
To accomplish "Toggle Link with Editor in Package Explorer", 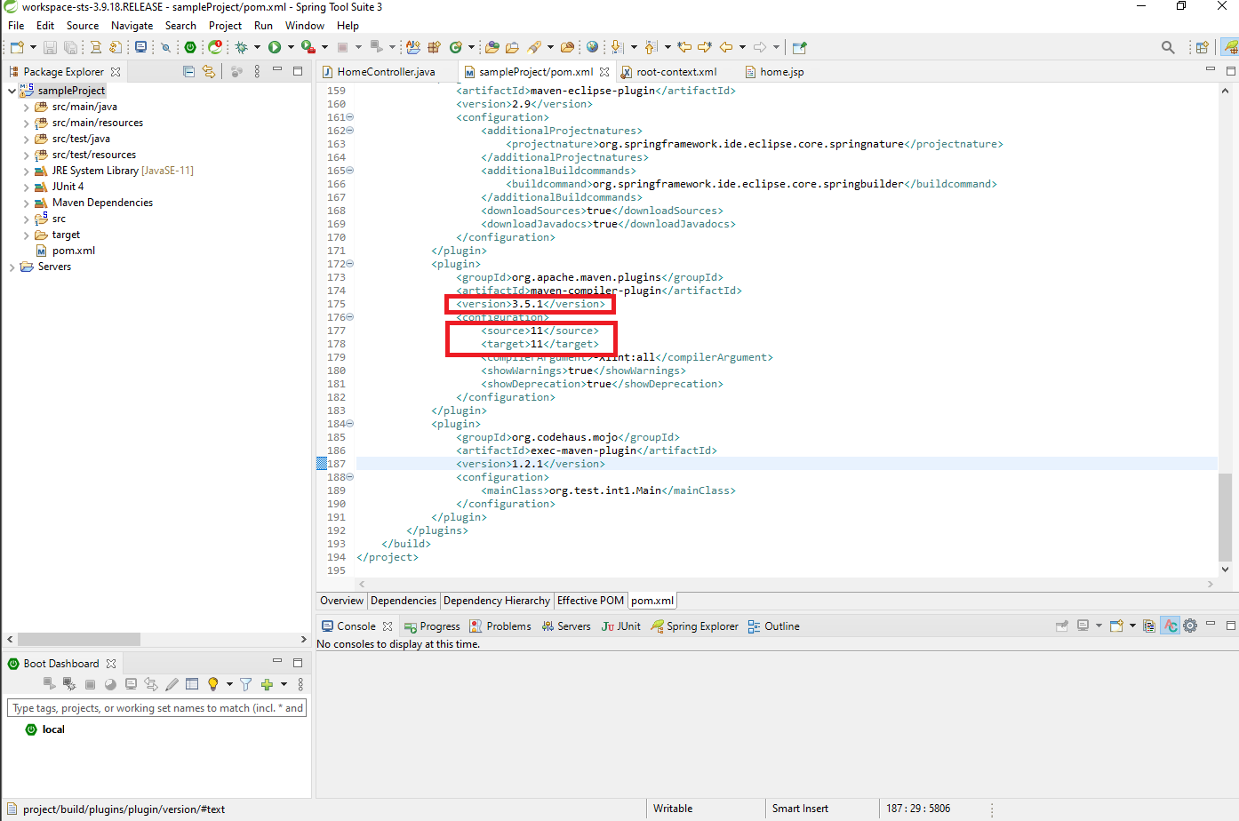I will 209,71.
